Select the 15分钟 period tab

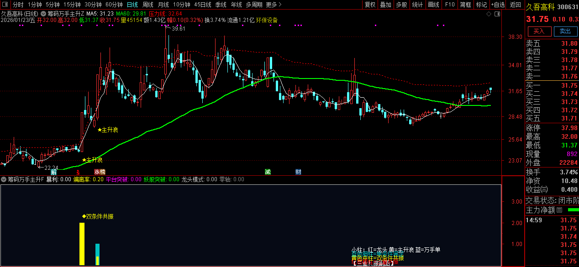(72, 5)
